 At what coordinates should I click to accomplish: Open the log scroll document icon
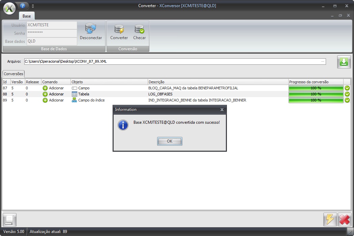[x=9, y=220]
